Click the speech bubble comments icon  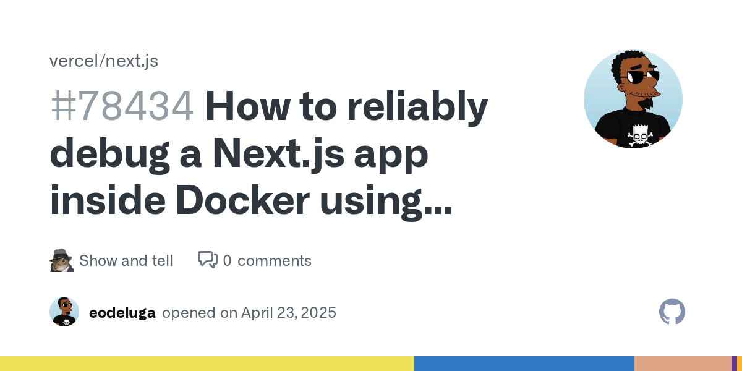[x=208, y=260]
